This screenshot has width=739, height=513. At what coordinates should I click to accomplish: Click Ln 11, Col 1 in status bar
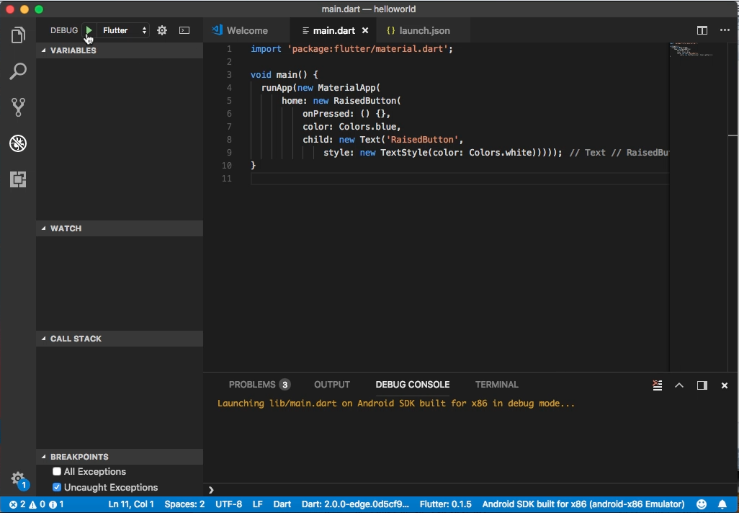pyautogui.click(x=131, y=504)
